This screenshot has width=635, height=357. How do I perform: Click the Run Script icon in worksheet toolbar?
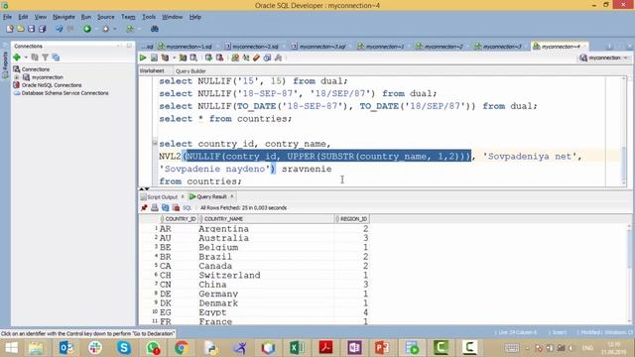[x=154, y=58]
